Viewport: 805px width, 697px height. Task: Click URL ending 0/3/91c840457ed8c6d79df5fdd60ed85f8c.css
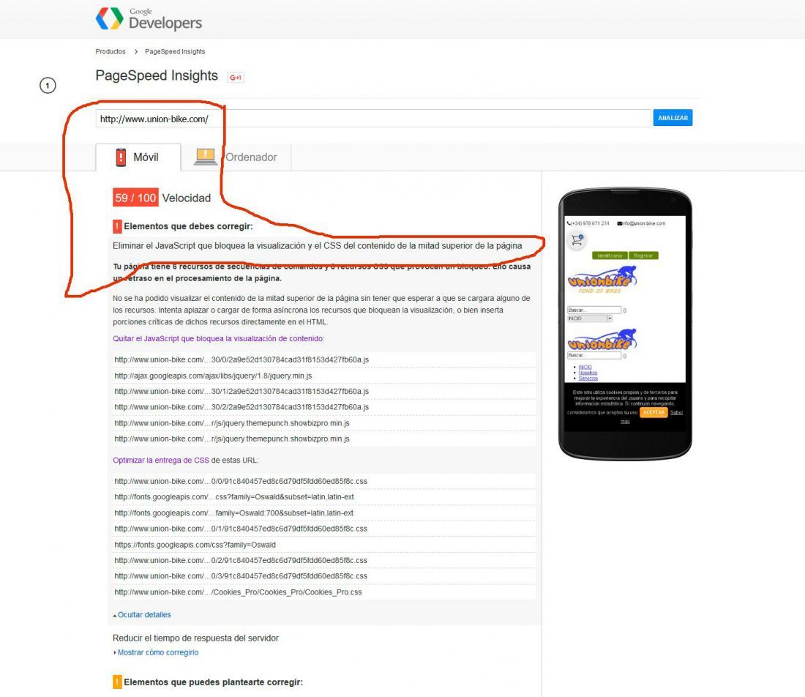(324, 576)
